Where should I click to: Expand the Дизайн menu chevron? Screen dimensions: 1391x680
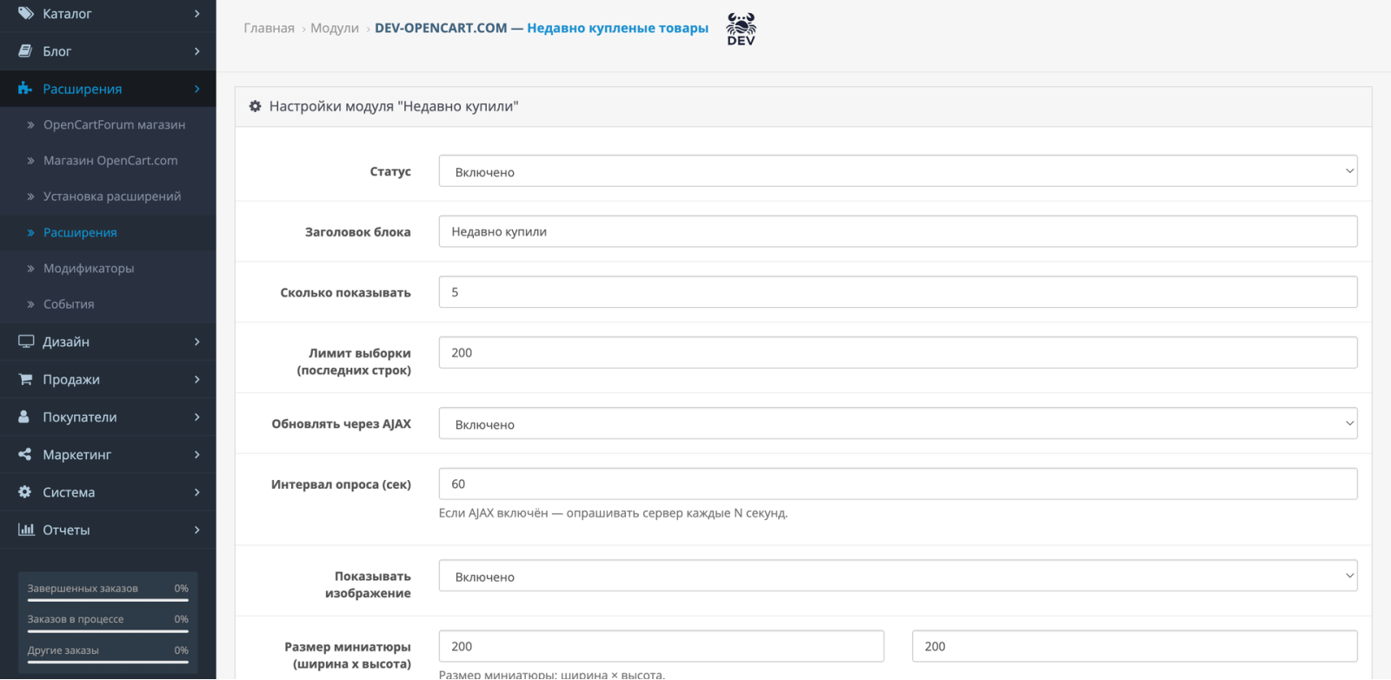(197, 342)
